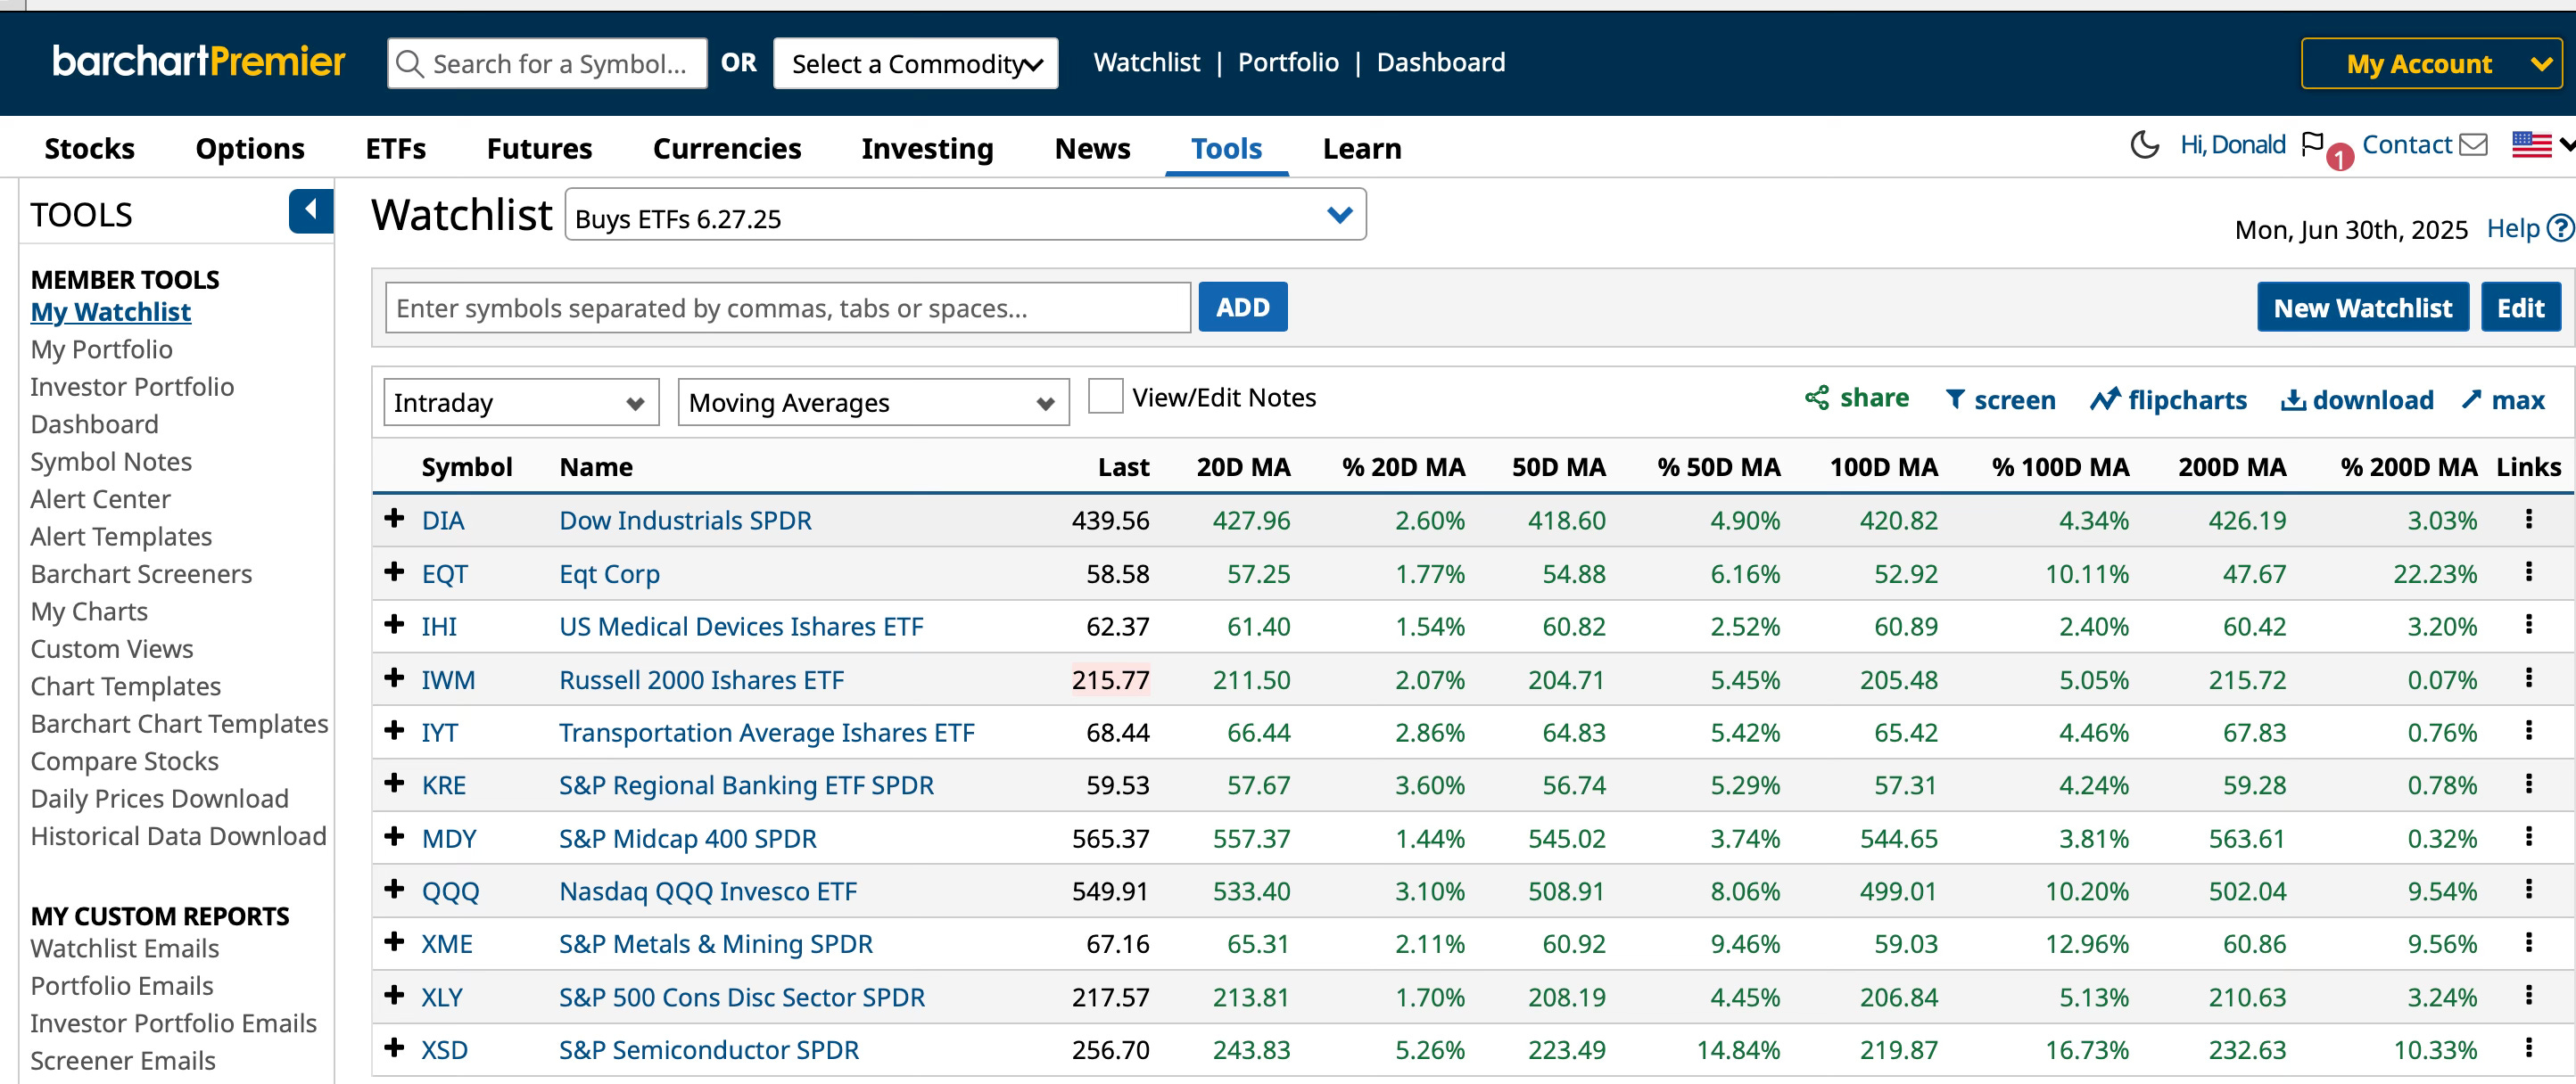This screenshot has width=2576, height=1084.
Task: Click the Help question mark icon
Action: point(2561,229)
